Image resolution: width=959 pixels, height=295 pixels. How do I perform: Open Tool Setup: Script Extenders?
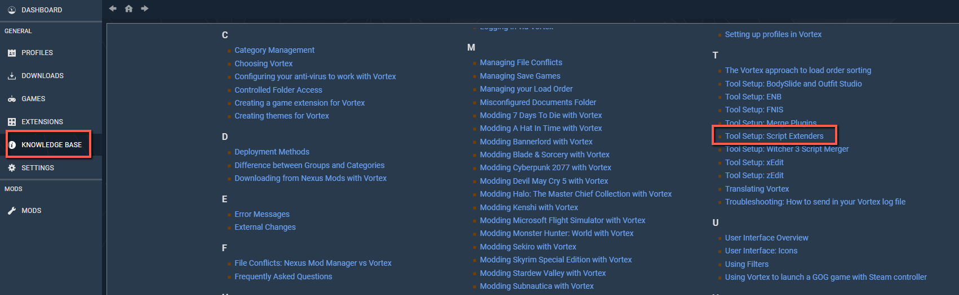coord(774,136)
